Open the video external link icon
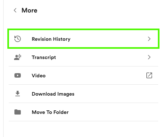This screenshot has height=137, width=163. 149,75
